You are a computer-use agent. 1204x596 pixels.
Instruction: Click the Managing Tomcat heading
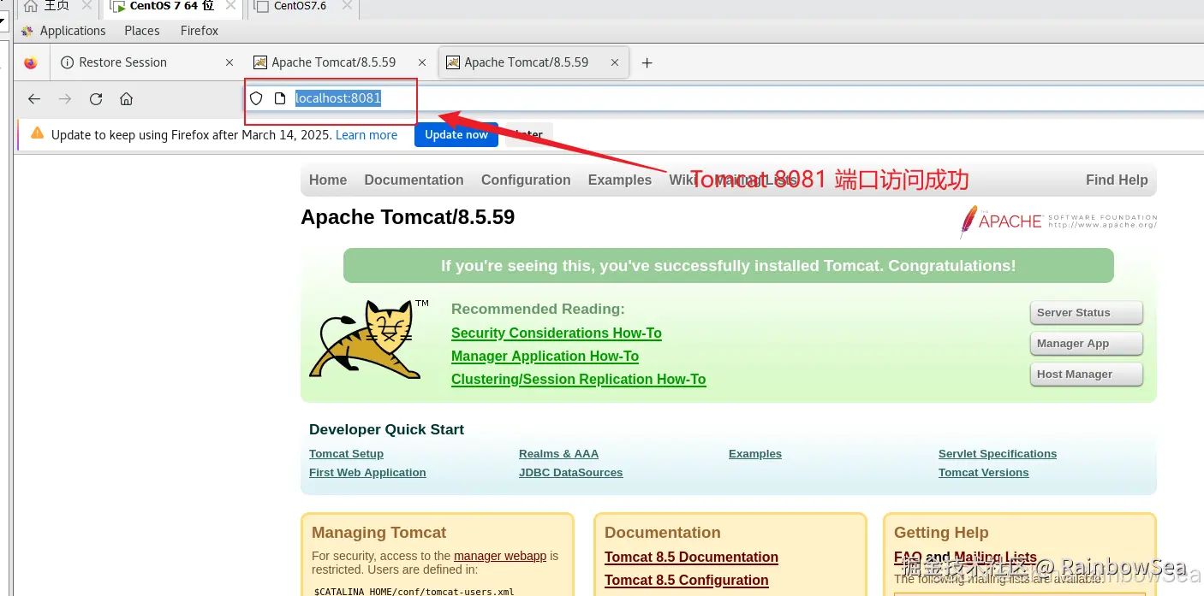379,533
